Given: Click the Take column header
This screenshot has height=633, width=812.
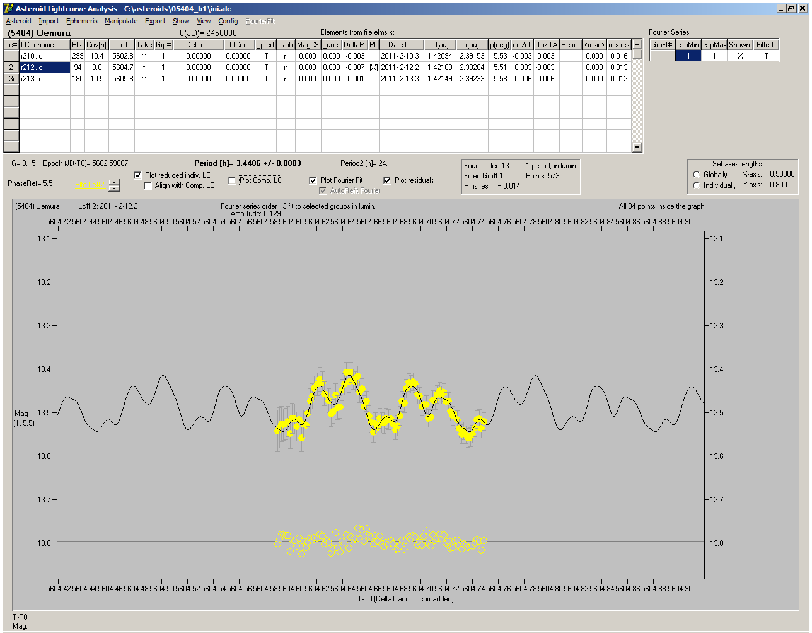Looking at the screenshot, I should [144, 45].
